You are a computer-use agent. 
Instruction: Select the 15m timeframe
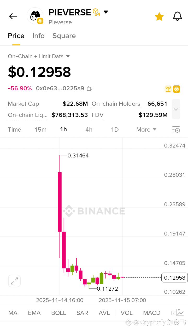[40, 130]
